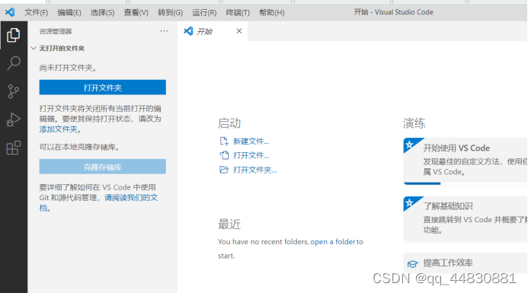The height and width of the screenshot is (293, 528).
Task: Open the Source Control view
Action: pos(14,91)
